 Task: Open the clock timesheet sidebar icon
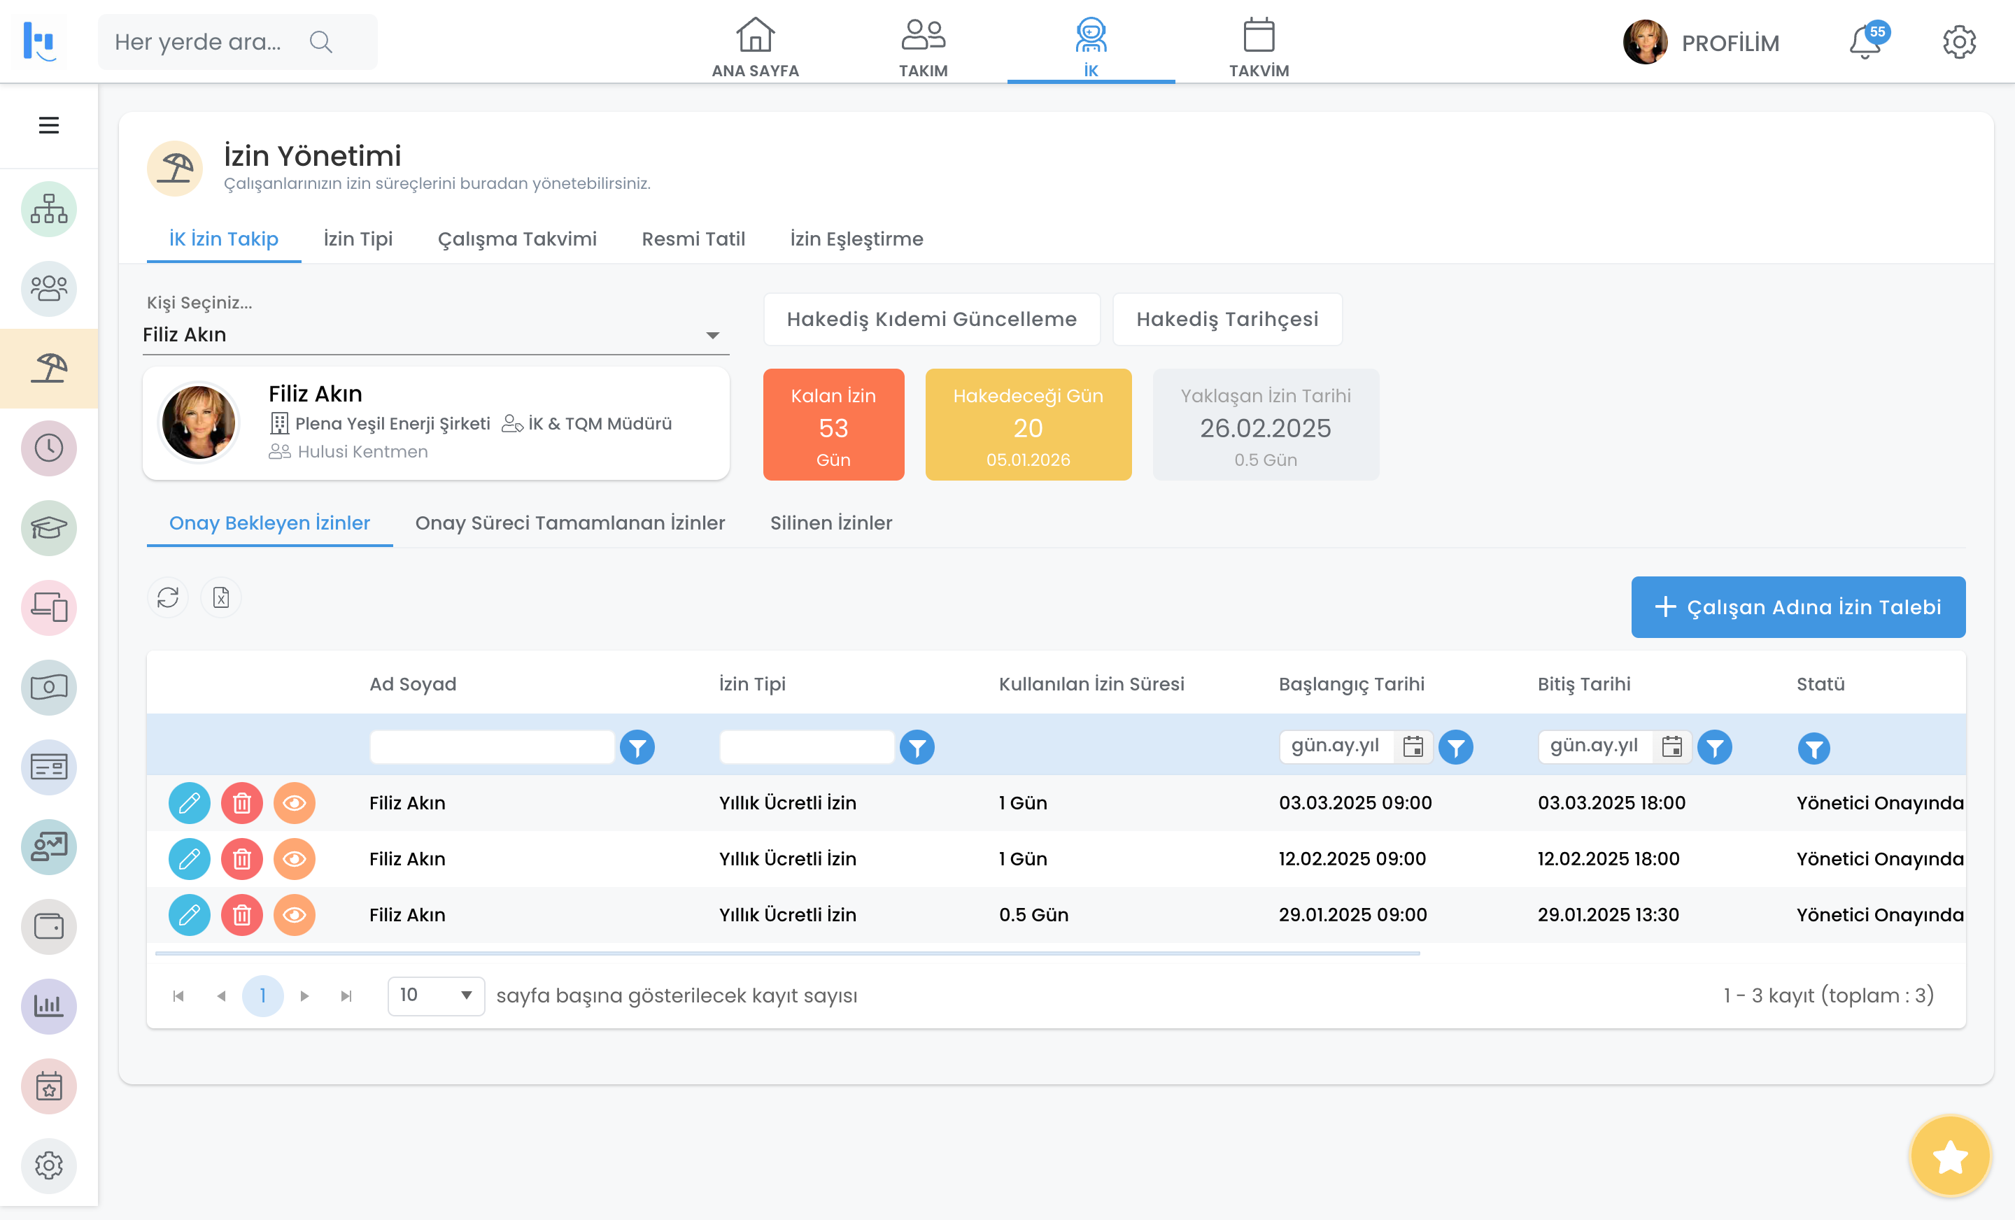[x=48, y=448]
